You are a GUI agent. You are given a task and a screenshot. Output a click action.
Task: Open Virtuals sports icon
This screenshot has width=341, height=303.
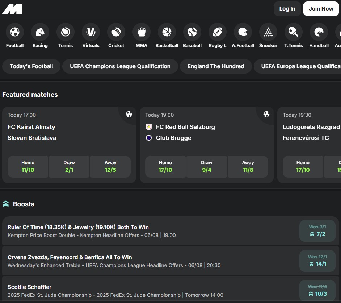[91, 32]
